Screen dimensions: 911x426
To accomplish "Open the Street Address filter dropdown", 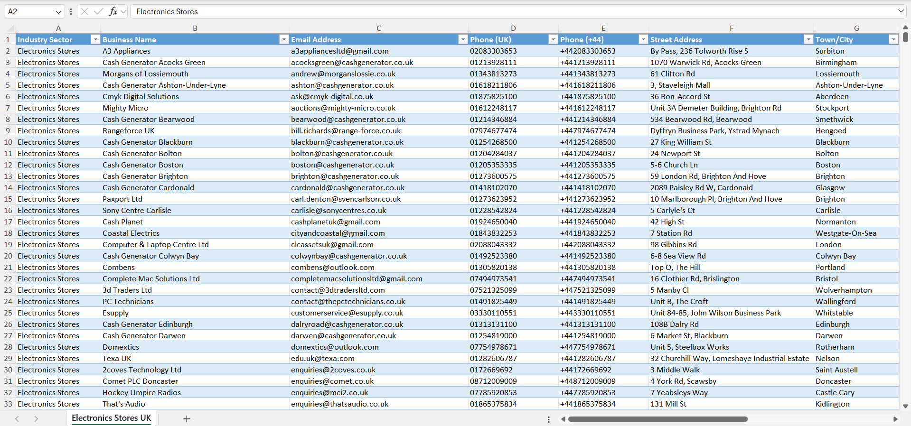I will (x=808, y=39).
